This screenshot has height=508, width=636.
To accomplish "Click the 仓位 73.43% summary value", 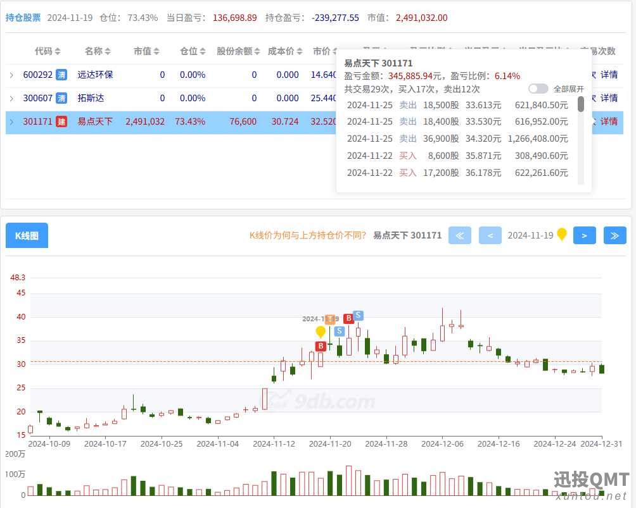I will tap(143, 18).
